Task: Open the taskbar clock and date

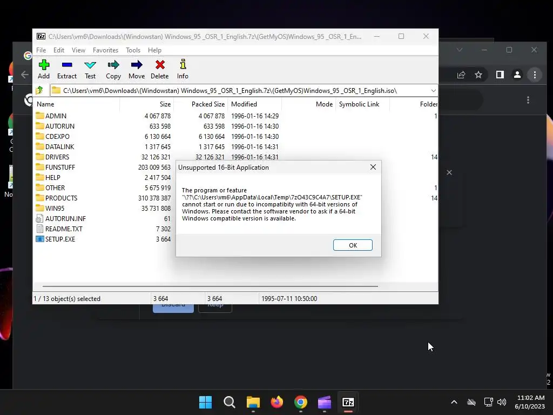Action: tap(530, 402)
